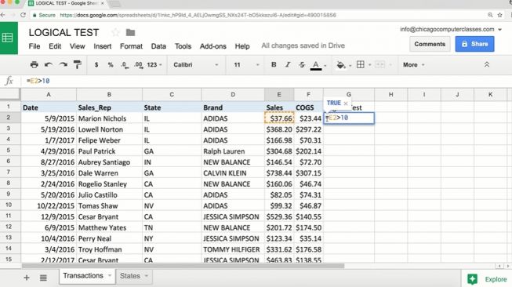Add a new sheet with plus icon

coord(27,278)
